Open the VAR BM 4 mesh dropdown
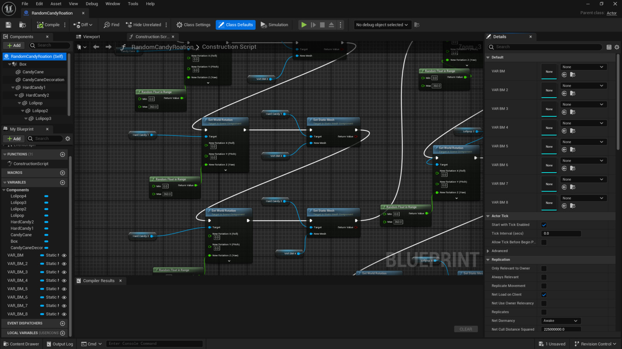Screen dimensions: 622x349 point(583,123)
